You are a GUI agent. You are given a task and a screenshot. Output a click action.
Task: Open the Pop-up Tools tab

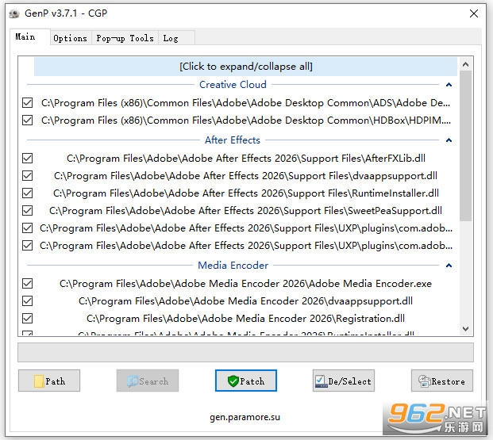tap(125, 38)
